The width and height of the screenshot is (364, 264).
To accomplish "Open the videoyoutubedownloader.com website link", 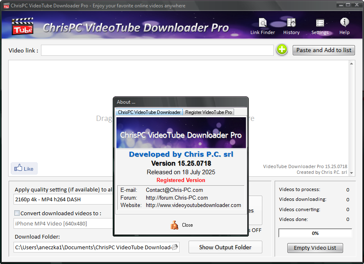I will 193,205.
